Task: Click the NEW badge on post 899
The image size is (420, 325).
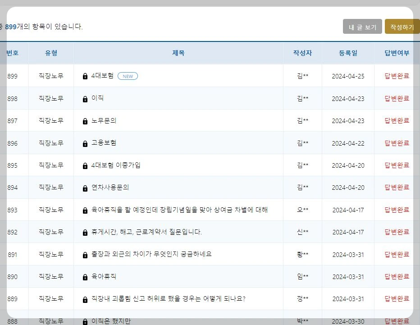Action: click(128, 76)
